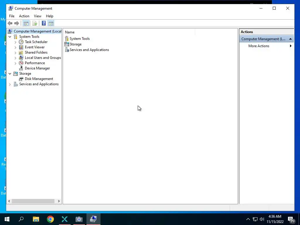Open the File menu

12,16
